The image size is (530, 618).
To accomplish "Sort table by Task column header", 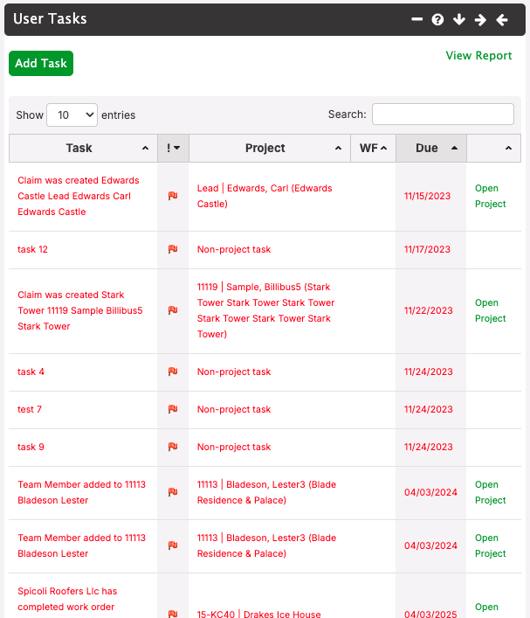I will pos(83,149).
